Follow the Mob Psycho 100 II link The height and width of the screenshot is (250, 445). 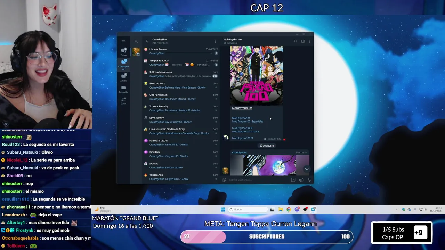[242, 128]
